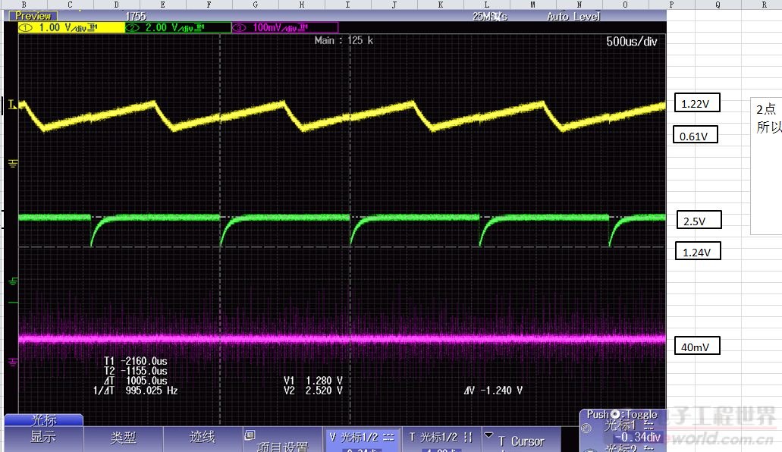Click the horizontal cursor icon on V 光标1/2
782x452 pixels.
pyautogui.click(x=389, y=437)
